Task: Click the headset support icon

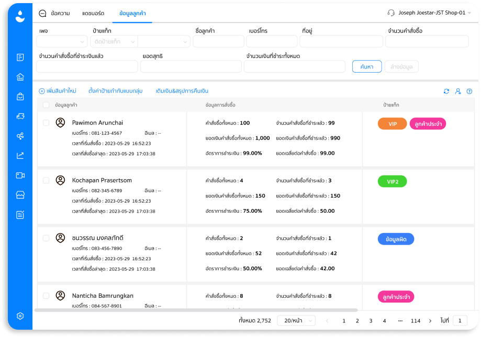Action: coord(391,13)
